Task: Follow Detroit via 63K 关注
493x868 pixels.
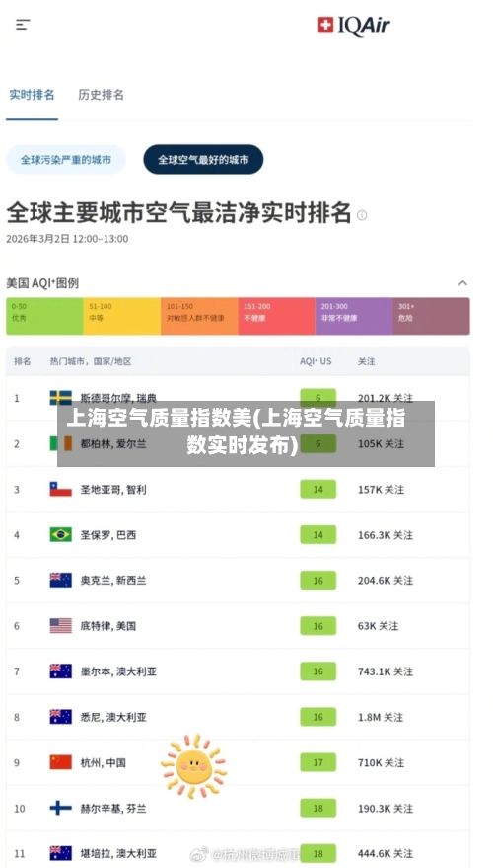Action: pyautogui.click(x=378, y=626)
